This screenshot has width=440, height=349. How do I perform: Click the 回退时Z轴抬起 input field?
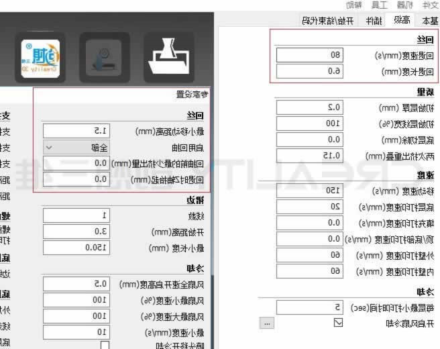click(76, 179)
